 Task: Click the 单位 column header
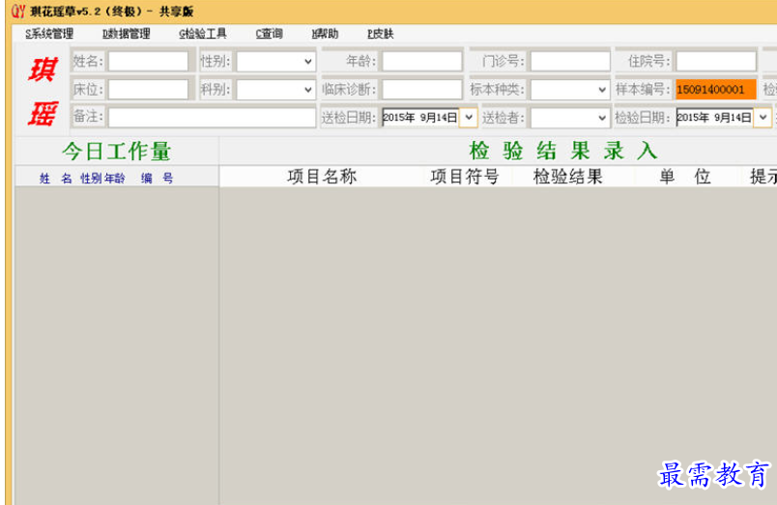[x=685, y=177]
